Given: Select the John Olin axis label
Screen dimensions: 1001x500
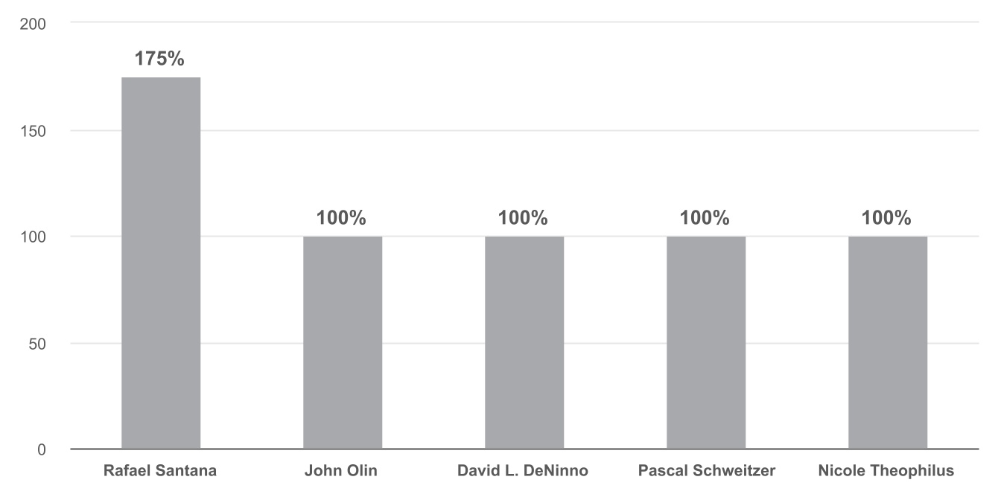Looking at the screenshot, I should coord(341,471).
